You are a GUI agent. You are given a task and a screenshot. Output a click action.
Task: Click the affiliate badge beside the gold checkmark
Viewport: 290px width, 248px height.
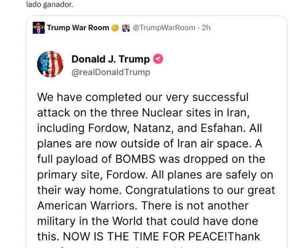(126, 28)
